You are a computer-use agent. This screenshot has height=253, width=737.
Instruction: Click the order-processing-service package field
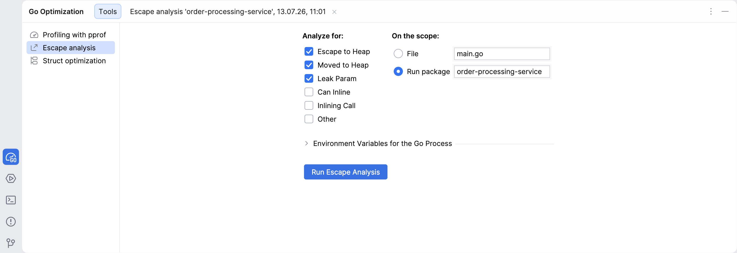[x=502, y=72]
